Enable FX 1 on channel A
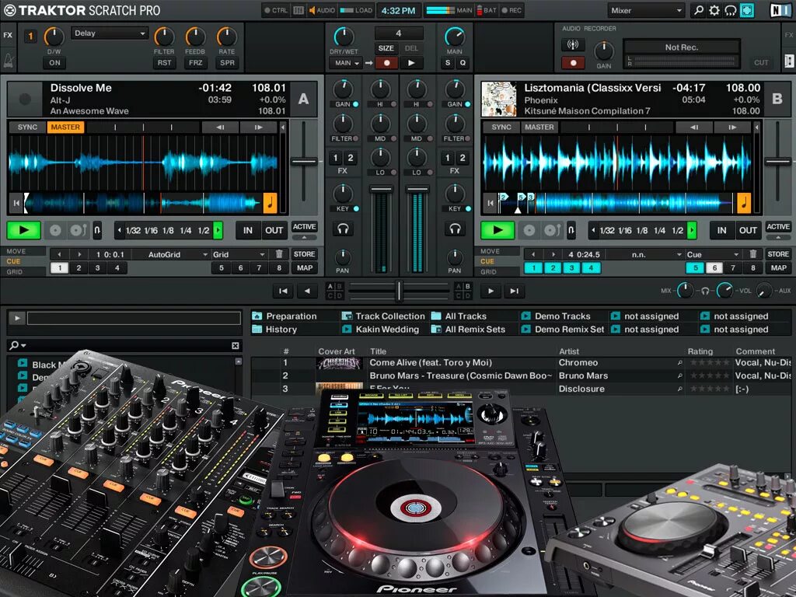 [x=335, y=158]
